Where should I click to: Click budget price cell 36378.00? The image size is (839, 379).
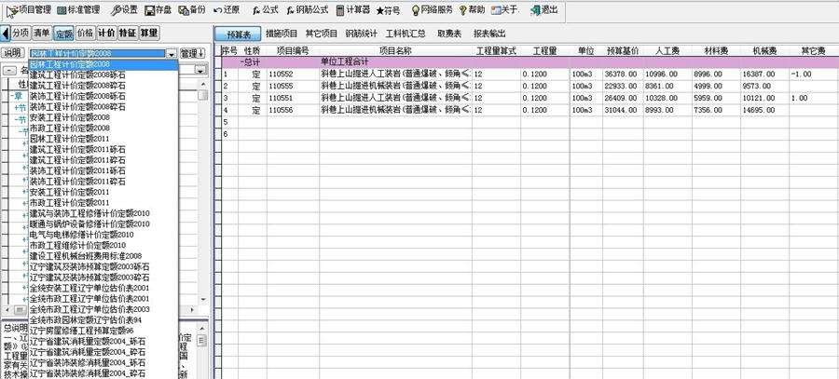pyautogui.click(x=623, y=74)
